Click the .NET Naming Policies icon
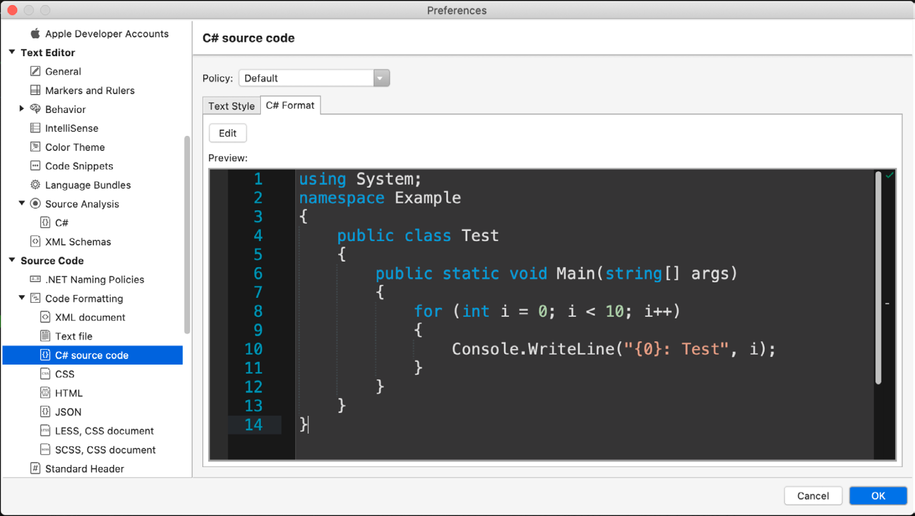915x516 pixels. pyautogui.click(x=35, y=279)
